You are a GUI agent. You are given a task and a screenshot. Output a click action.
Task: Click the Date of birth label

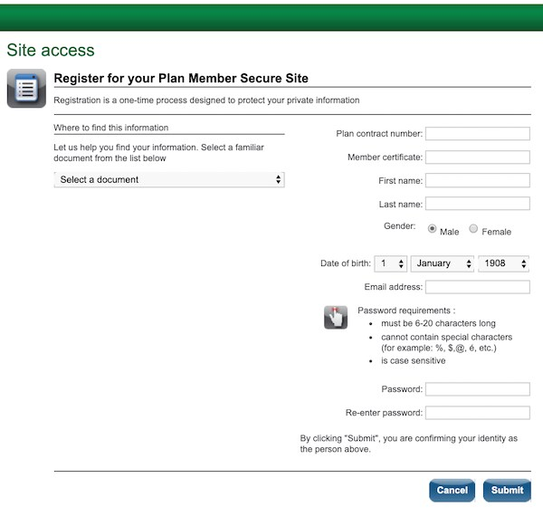pyautogui.click(x=346, y=263)
